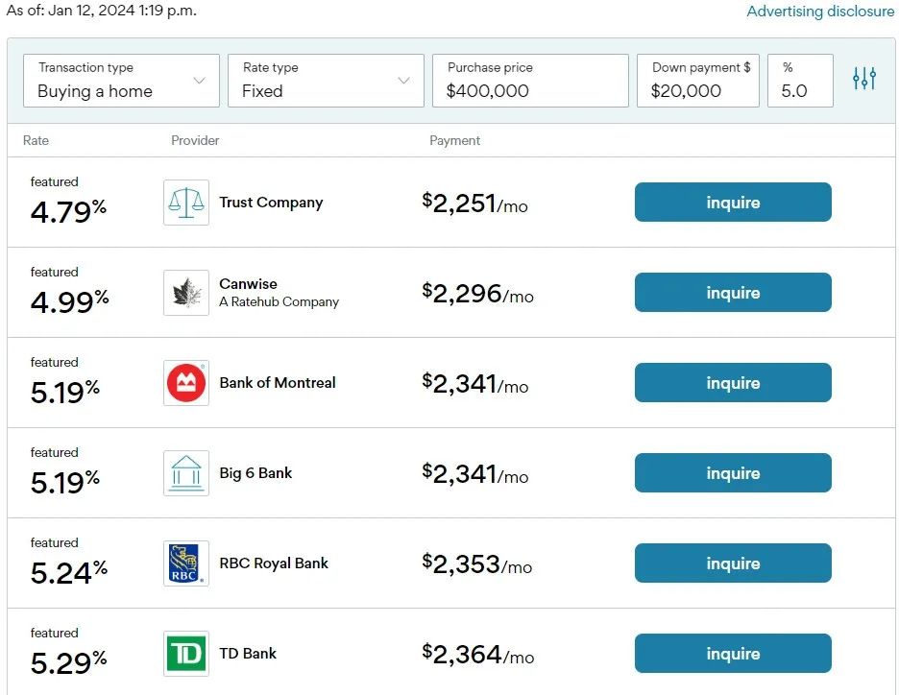
Task: Edit the down payment percent field
Action: pyautogui.click(x=800, y=81)
